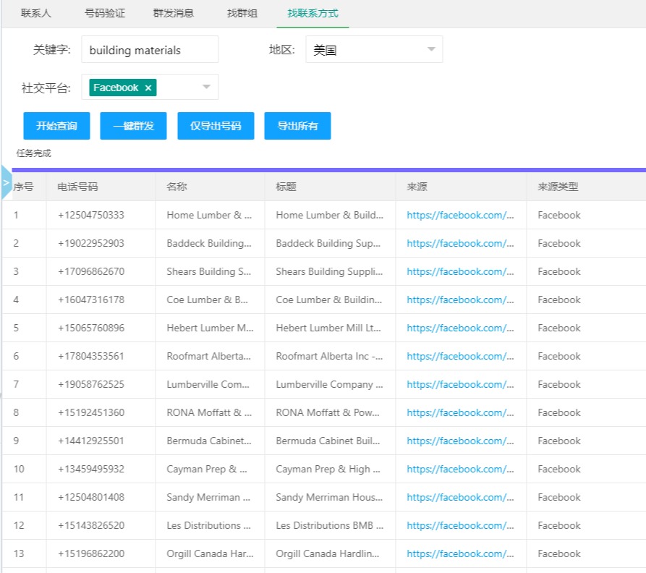Click the 导出所有 export button

pyautogui.click(x=297, y=126)
